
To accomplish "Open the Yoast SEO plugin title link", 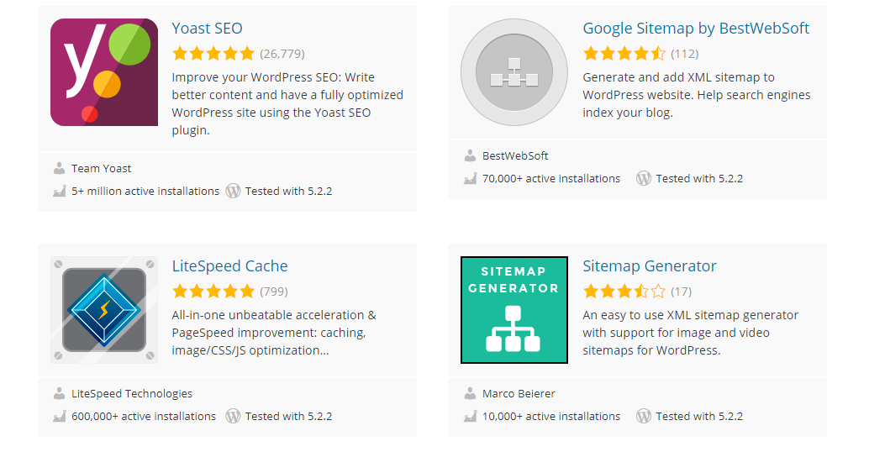I will (x=207, y=29).
